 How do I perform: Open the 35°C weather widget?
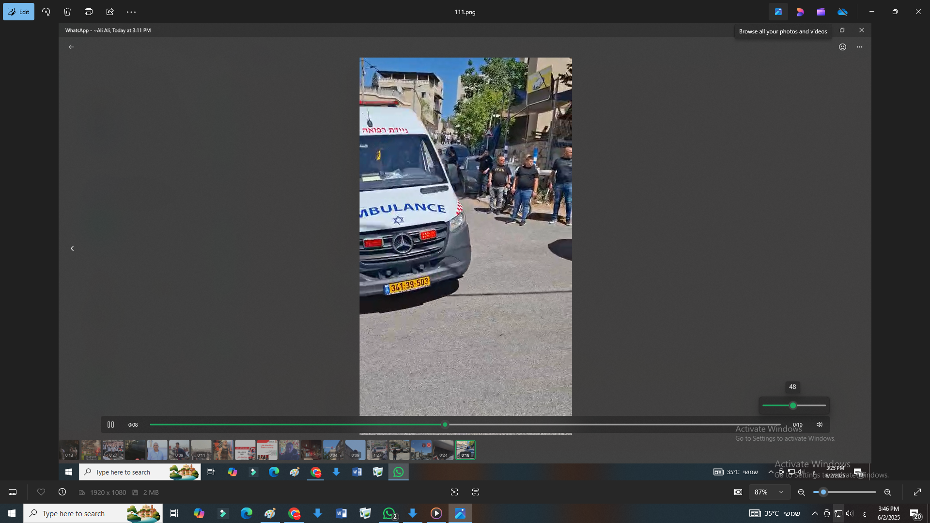pos(775,513)
